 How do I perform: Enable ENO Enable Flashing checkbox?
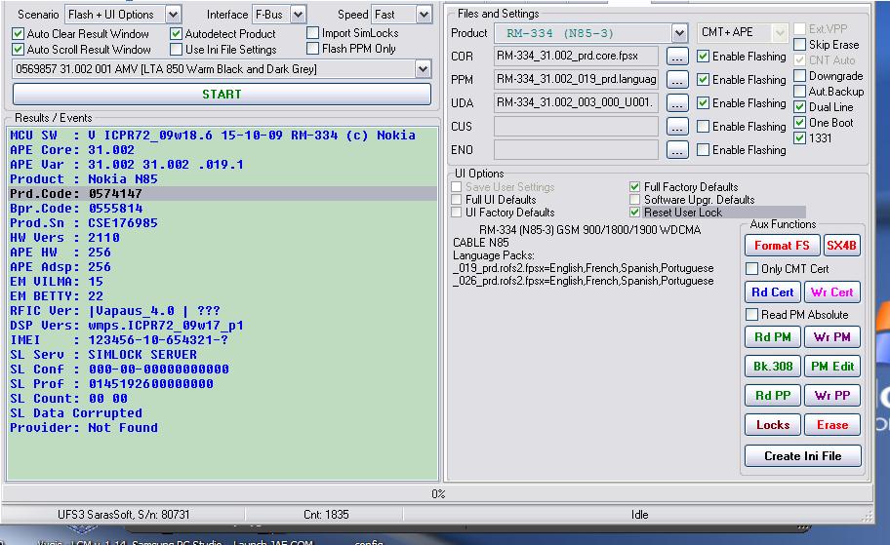[x=704, y=150]
